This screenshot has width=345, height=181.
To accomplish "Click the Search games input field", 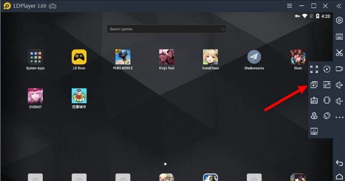I will tap(166, 29).
